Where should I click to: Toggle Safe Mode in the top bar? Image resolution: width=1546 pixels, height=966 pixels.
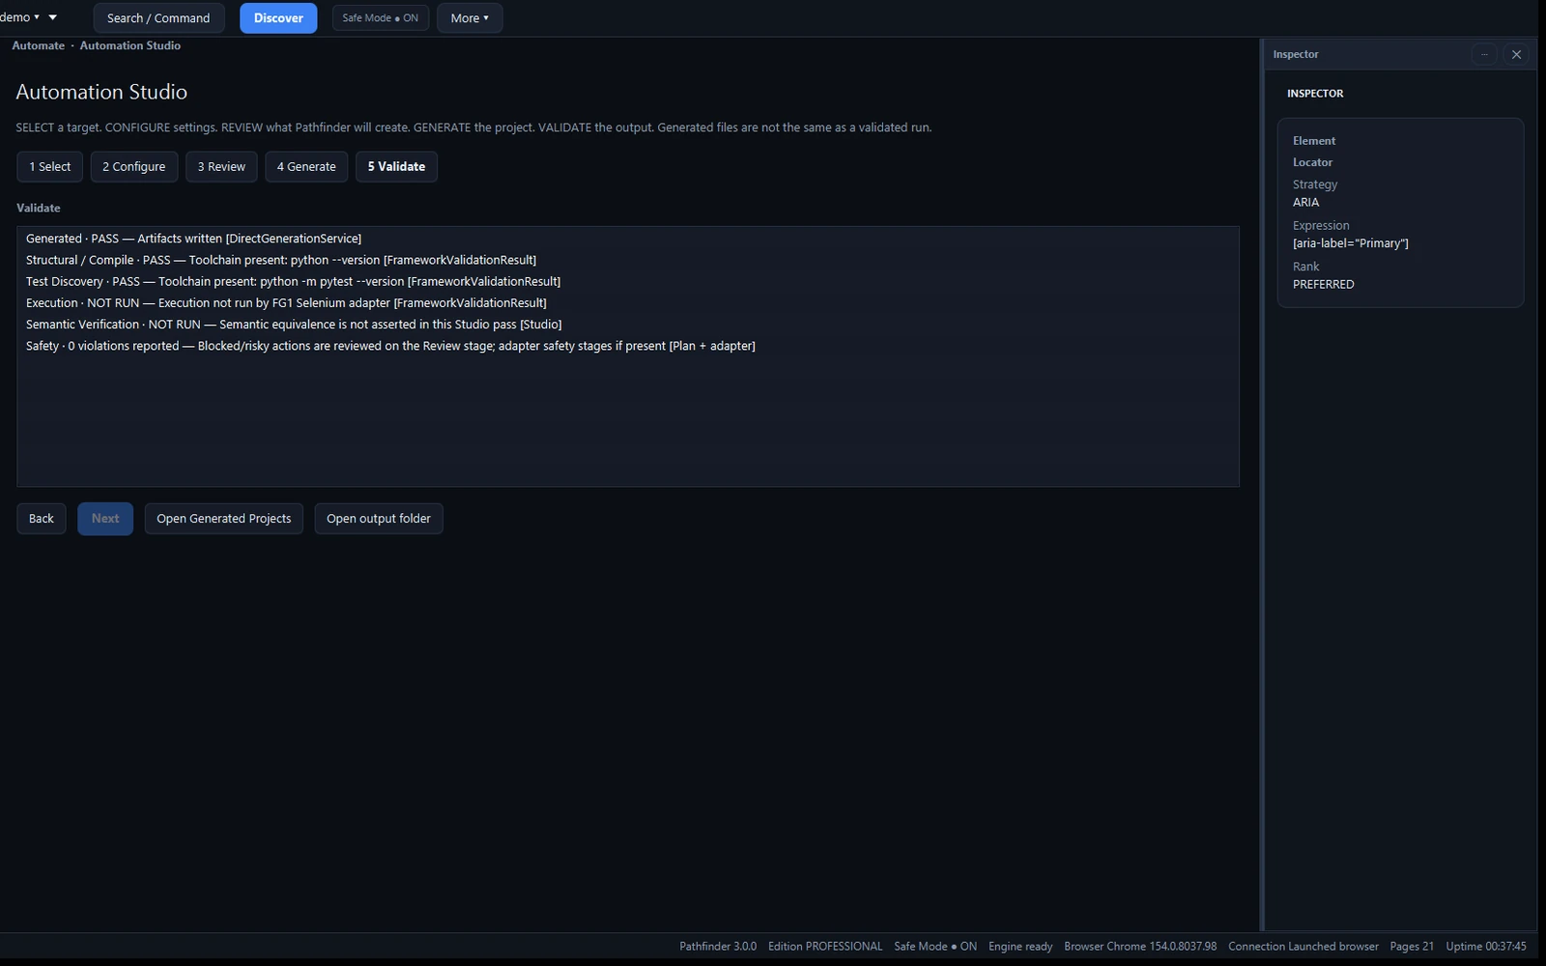(x=381, y=18)
